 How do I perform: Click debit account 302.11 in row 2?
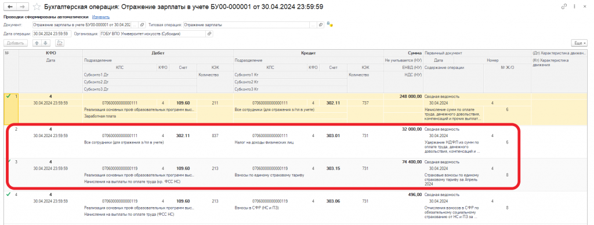183,135
